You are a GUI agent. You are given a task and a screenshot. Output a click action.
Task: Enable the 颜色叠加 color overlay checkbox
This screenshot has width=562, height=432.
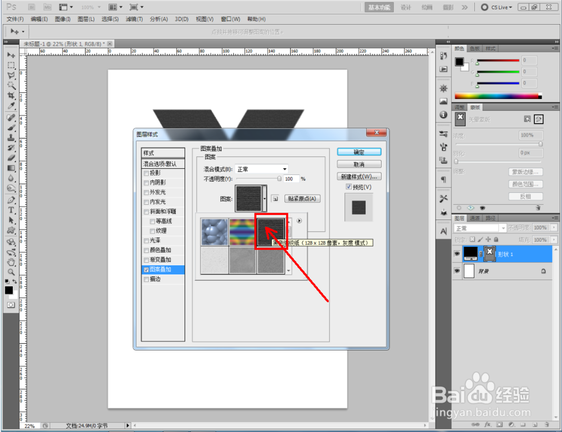coord(146,250)
